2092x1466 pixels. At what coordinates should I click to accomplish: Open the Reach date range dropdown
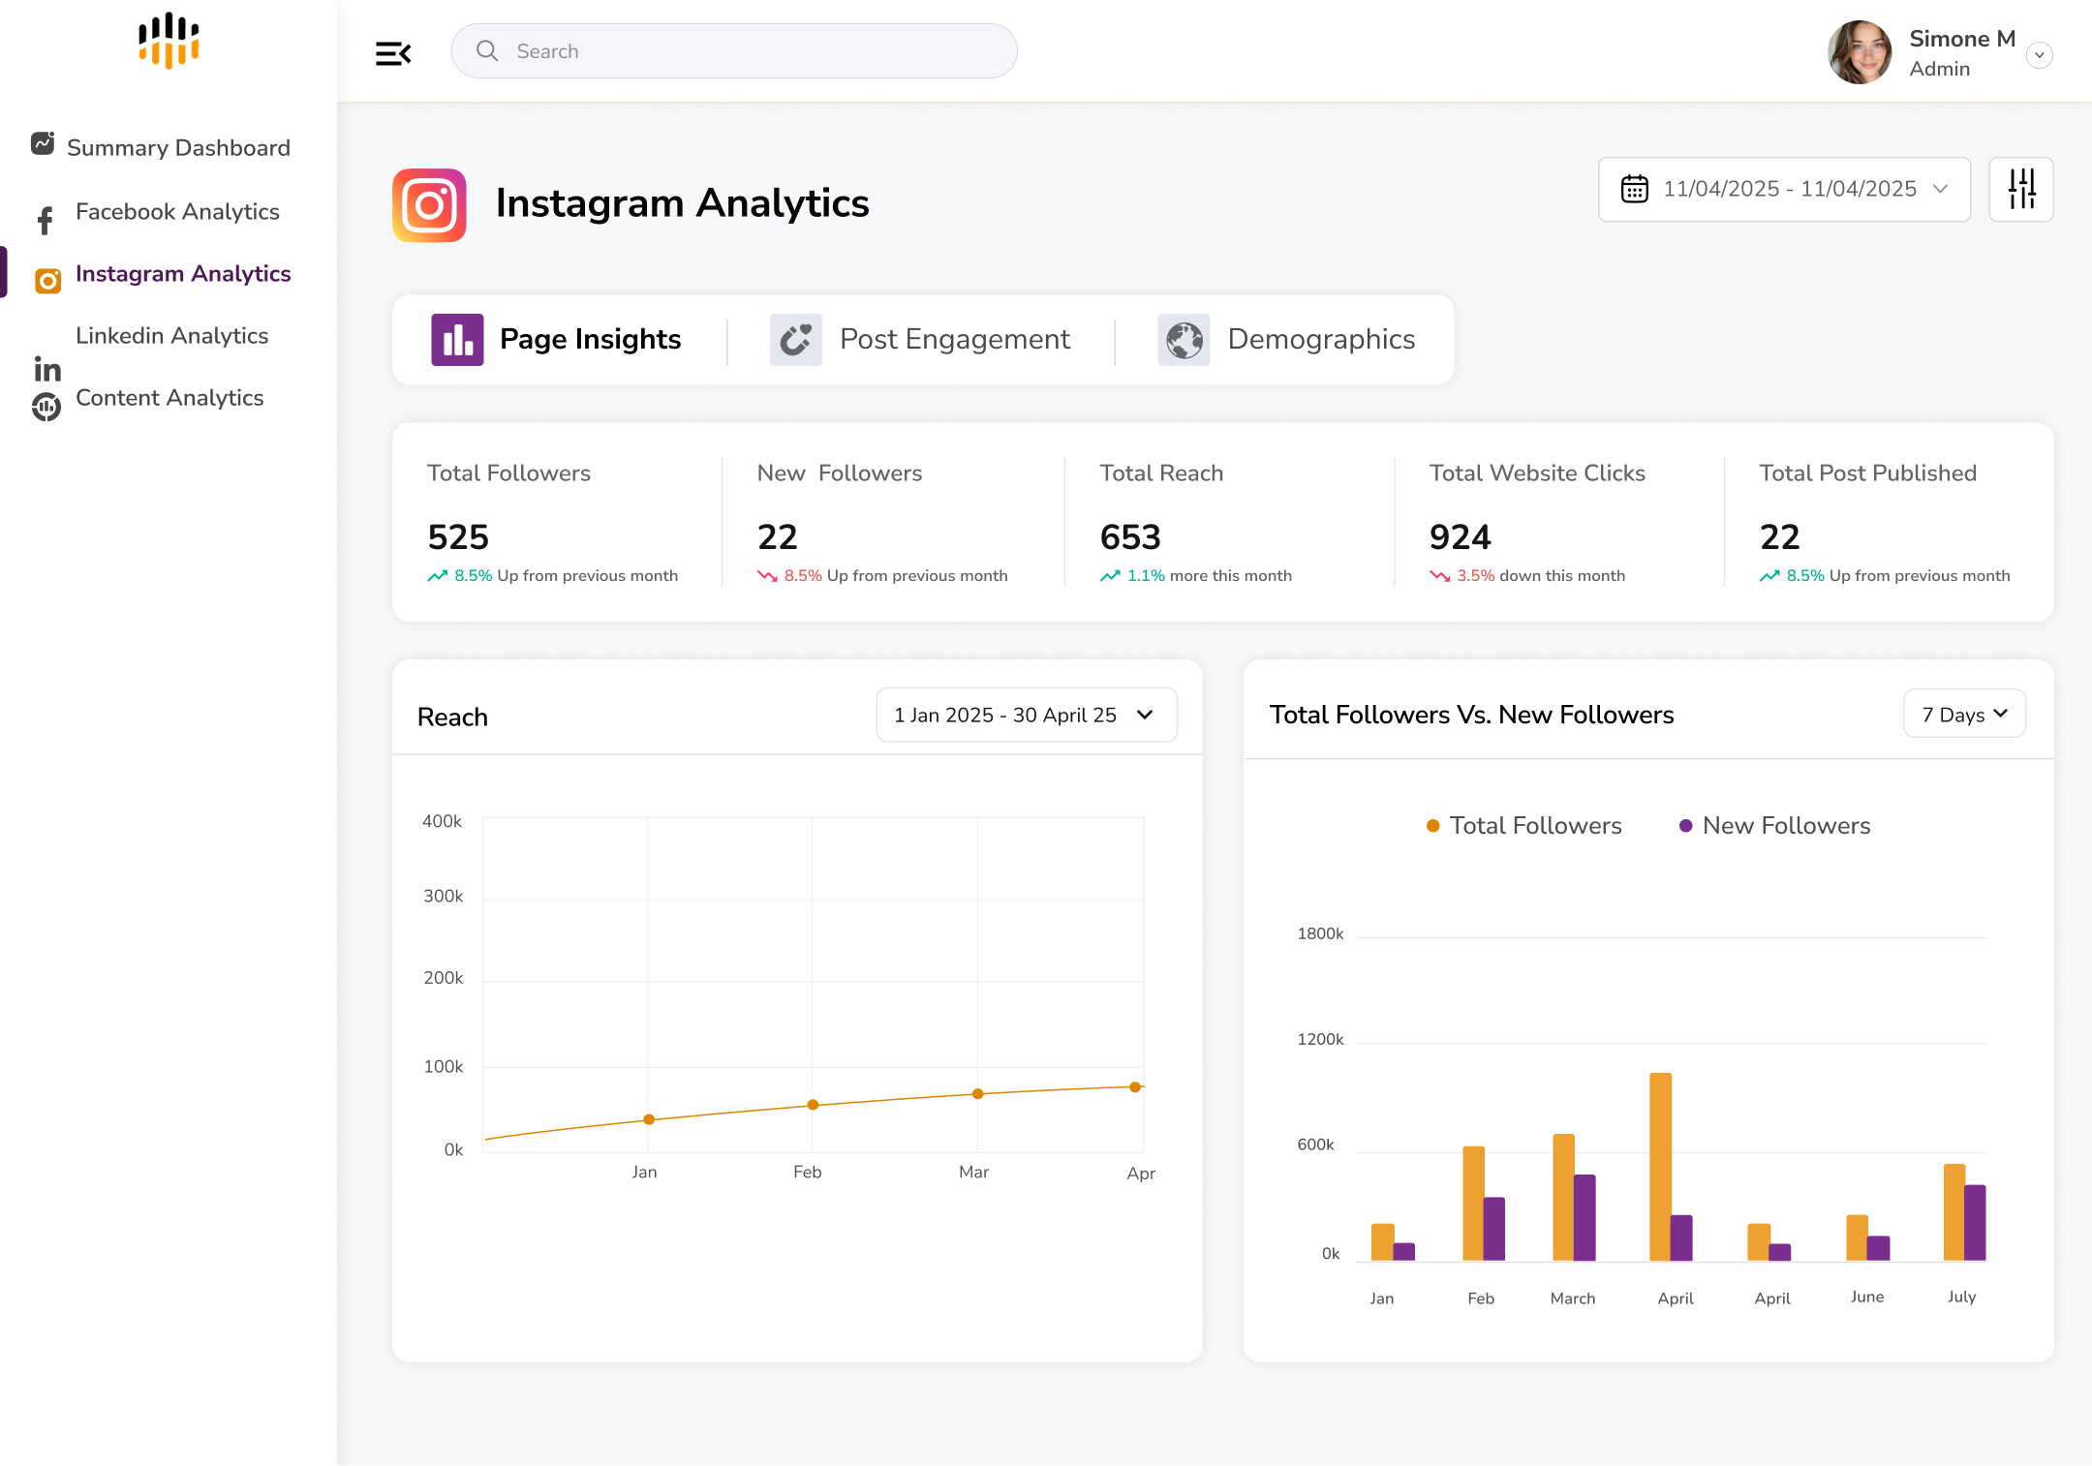click(x=1027, y=715)
